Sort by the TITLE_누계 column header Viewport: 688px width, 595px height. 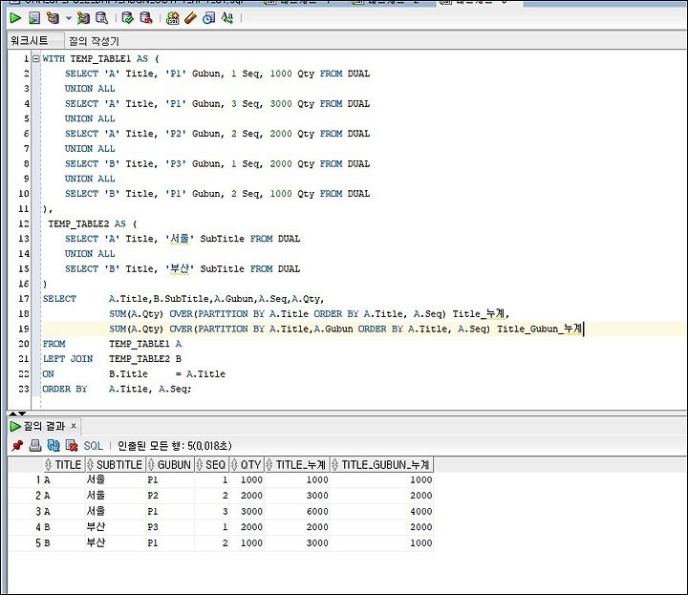pos(297,465)
